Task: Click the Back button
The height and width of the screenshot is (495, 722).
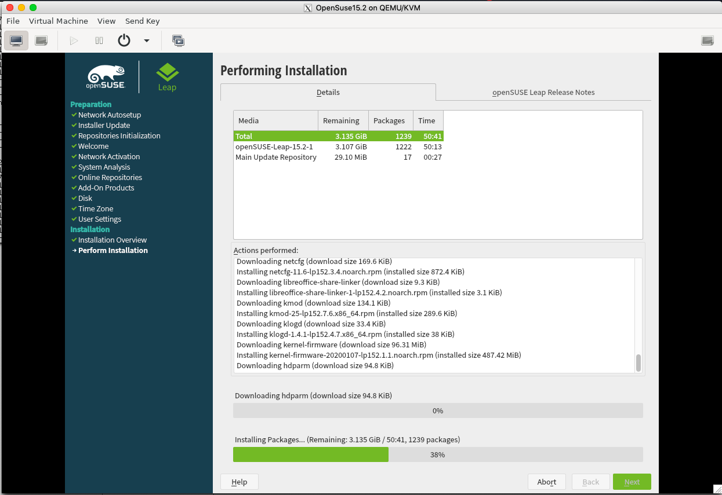Action: pyautogui.click(x=590, y=482)
